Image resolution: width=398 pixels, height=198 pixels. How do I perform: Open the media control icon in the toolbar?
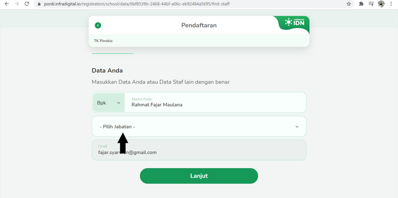371,4
